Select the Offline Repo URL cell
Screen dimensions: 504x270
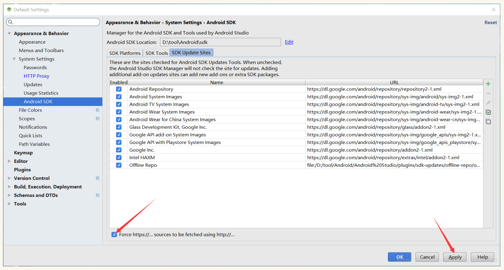pyautogui.click(x=394, y=165)
